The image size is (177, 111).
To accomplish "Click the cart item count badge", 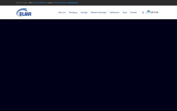I will [x=149, y=11].
